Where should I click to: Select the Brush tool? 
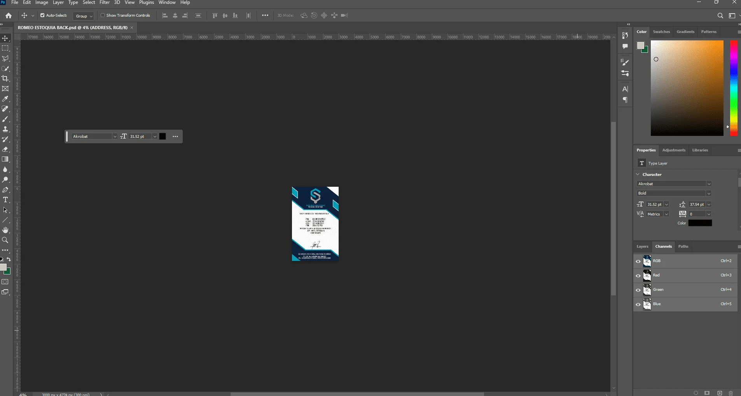coord(5,119)
